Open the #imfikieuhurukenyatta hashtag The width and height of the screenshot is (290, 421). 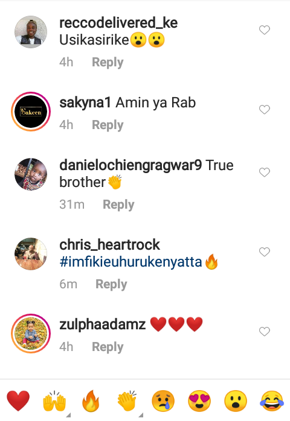pos(130,262)
